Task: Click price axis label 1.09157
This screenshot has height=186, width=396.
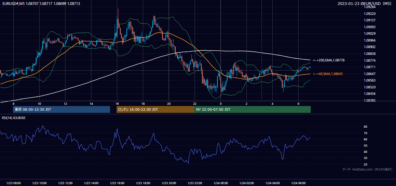Action: click(369, 20)
